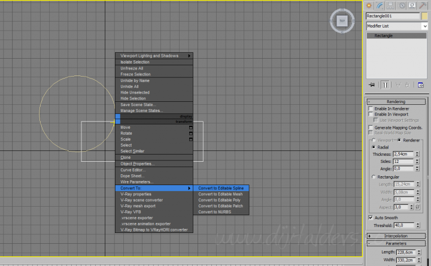Viewport: 431px width, 266px height.
Task: Open the Utilities hammer tab
Action: click(x=423, y=5)
